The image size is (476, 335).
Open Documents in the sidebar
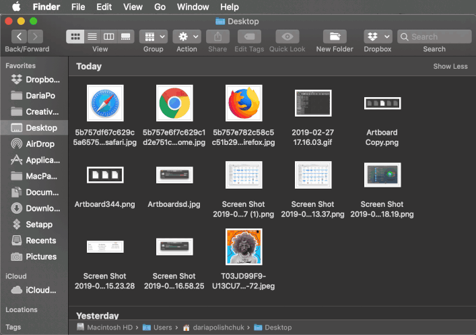coord(34,192)
